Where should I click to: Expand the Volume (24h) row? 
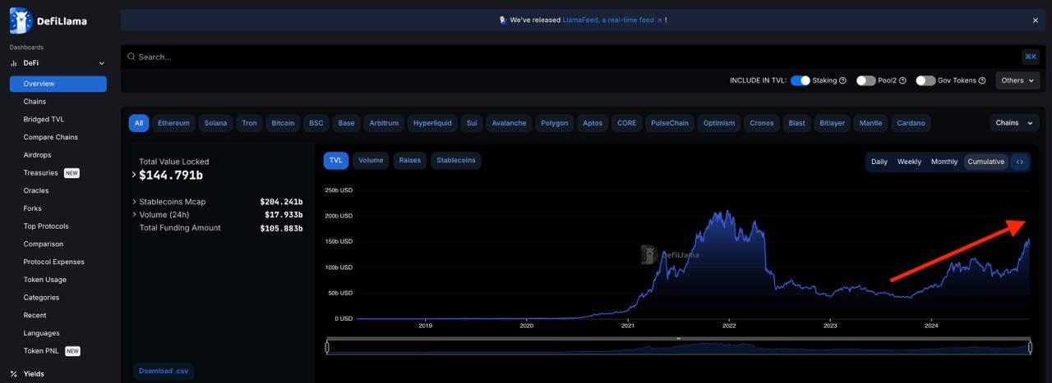click(x=134, y=215)
